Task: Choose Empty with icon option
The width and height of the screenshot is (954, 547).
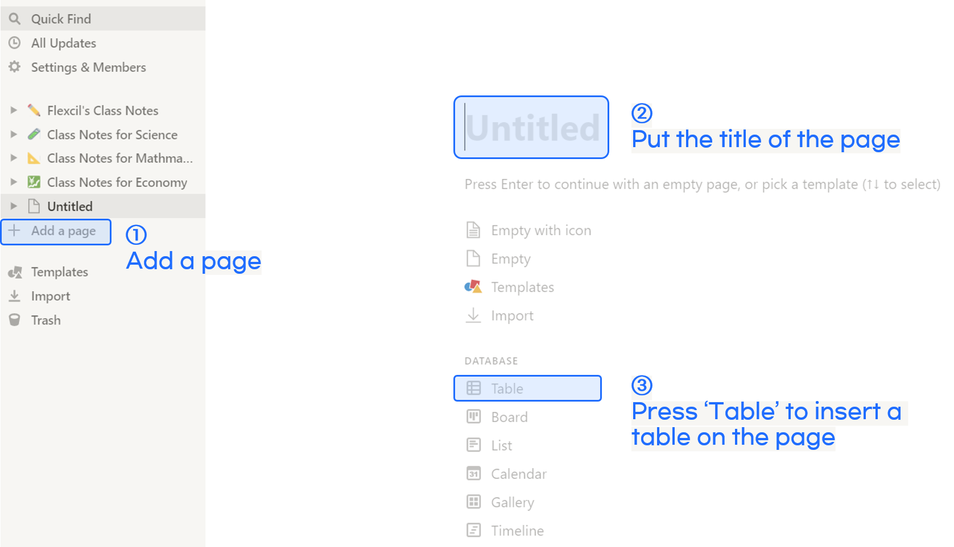Action: [528, 230]
